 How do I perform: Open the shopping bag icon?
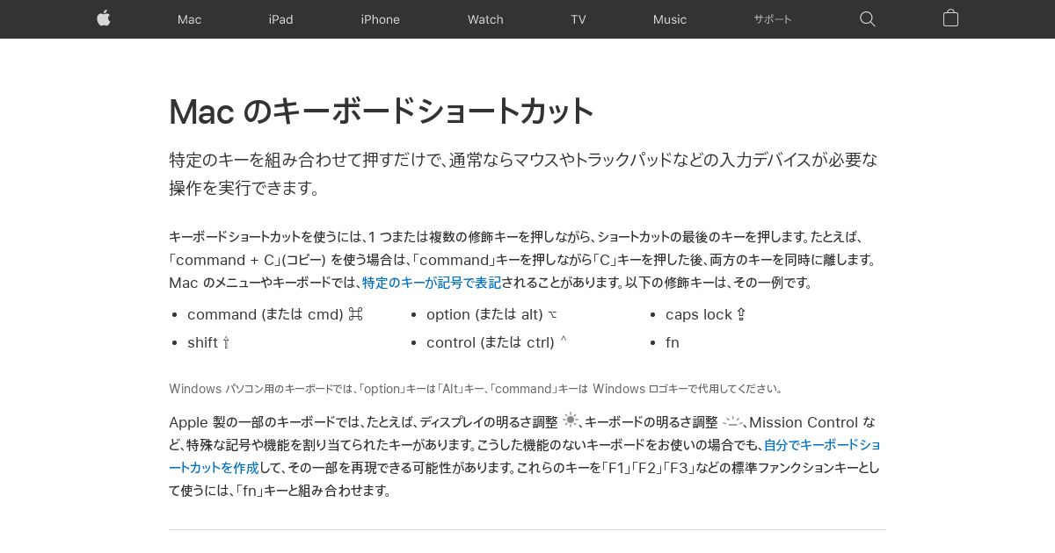point(950,18)
